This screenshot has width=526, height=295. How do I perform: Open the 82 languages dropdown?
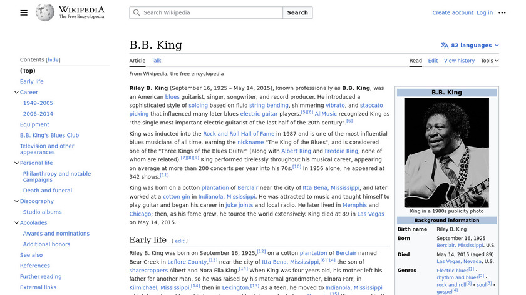coord(470,45)
